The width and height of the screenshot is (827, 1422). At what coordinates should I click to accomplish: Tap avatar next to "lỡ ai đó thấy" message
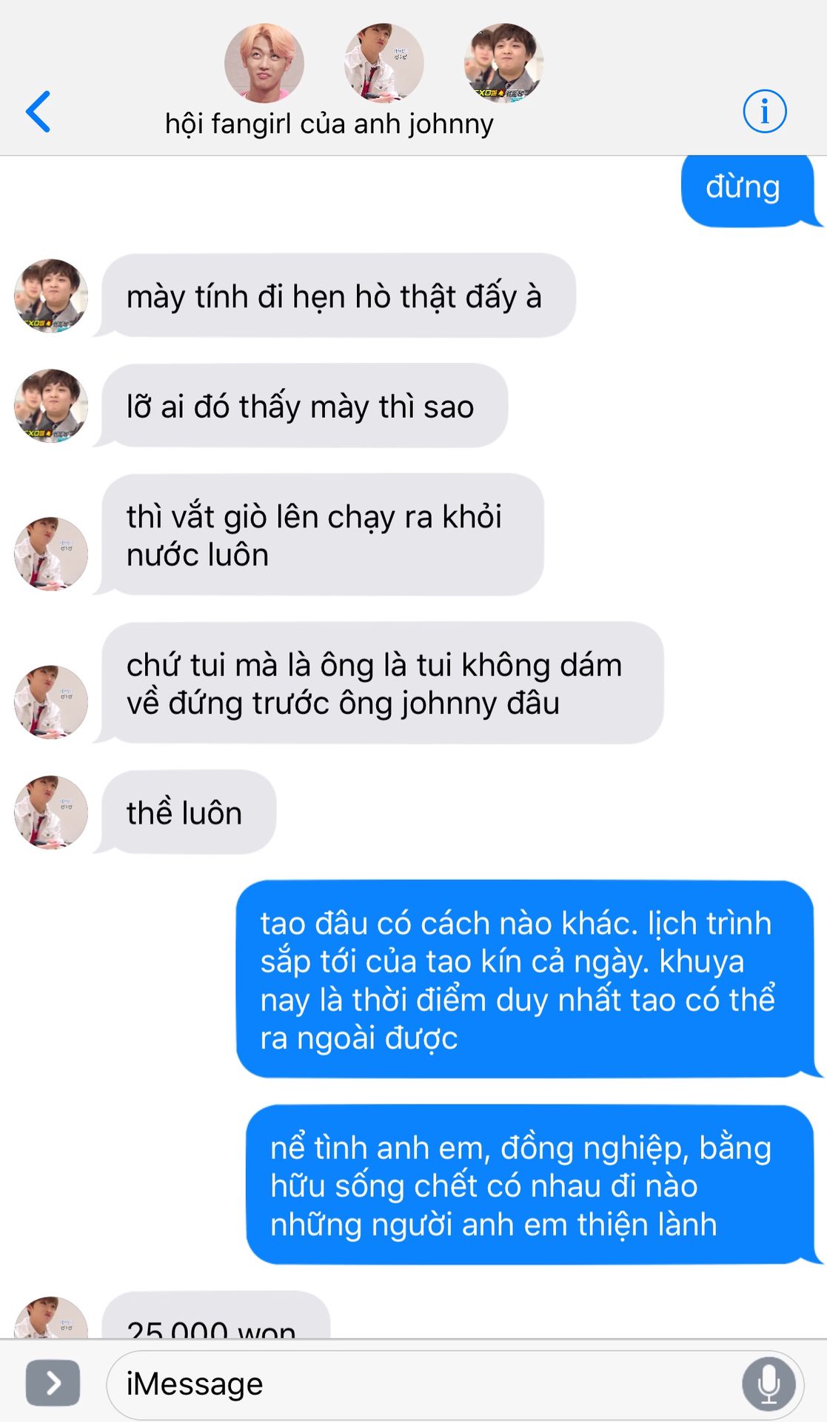(51, 406)
